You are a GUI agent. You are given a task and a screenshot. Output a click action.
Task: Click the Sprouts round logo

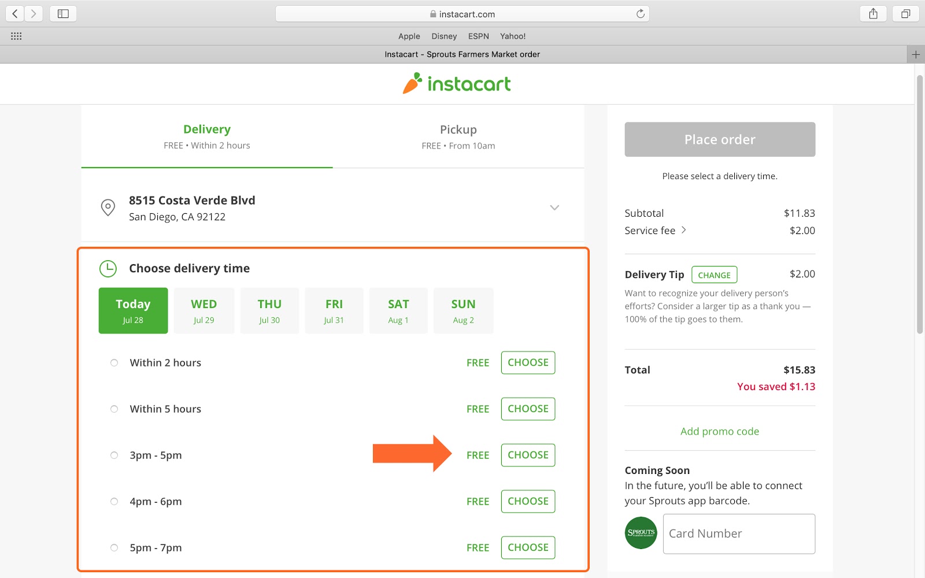[x=641, y=533]
